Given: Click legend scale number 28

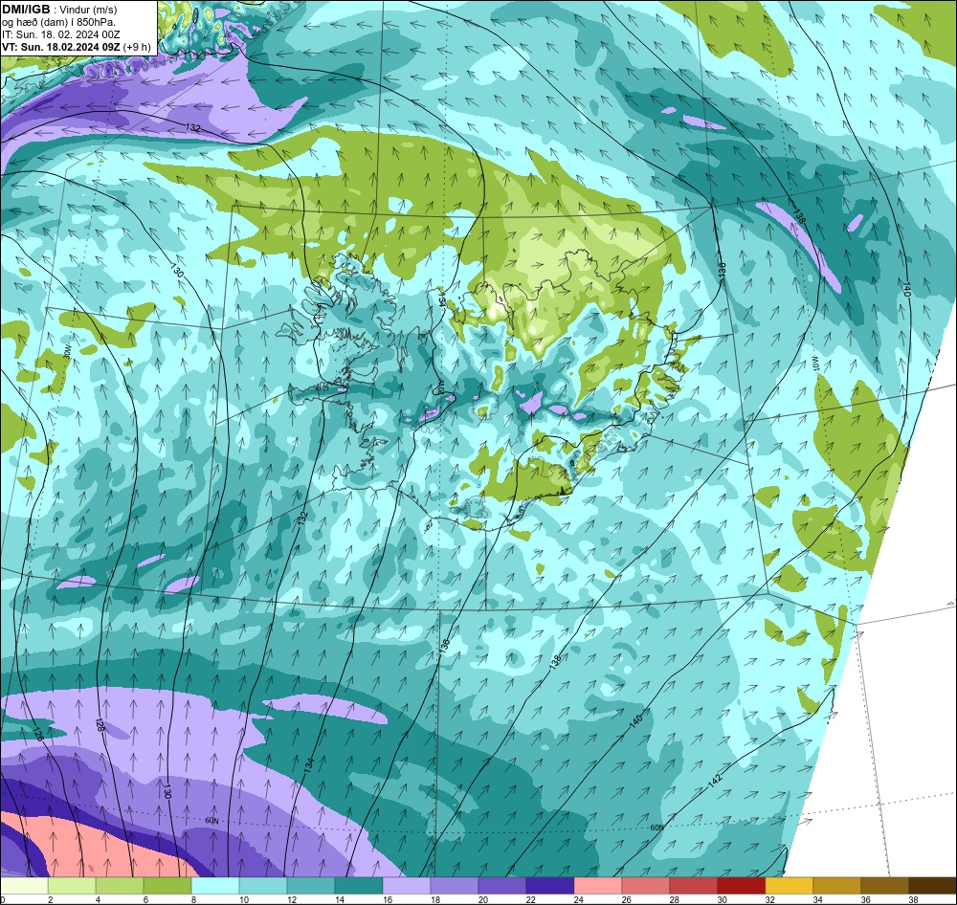Looking at the screenshot, I should click(674, 899).
